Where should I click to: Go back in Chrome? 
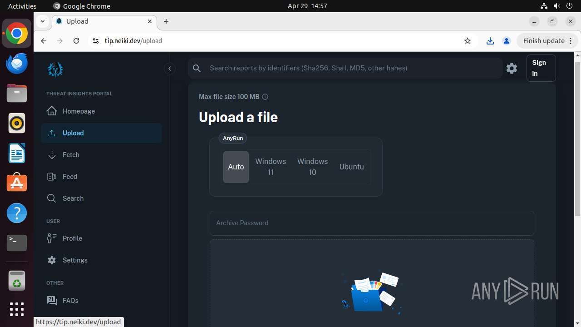[x=44, y=41]
